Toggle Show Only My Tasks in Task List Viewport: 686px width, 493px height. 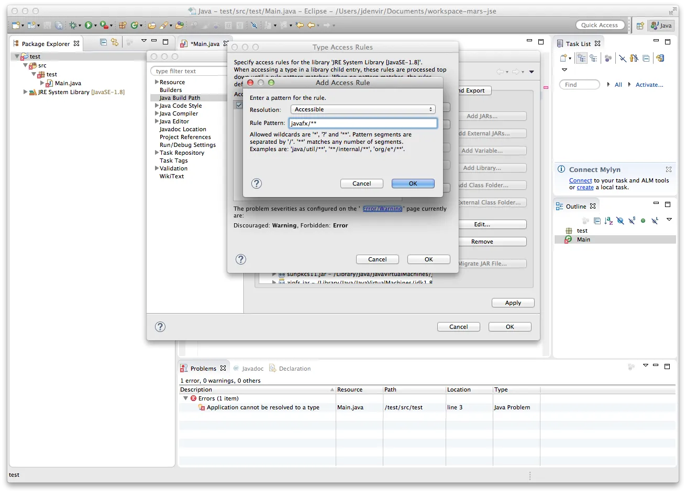[634, 59]
